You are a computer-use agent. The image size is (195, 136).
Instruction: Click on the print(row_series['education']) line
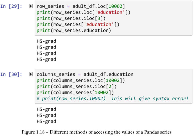(78, 24)
